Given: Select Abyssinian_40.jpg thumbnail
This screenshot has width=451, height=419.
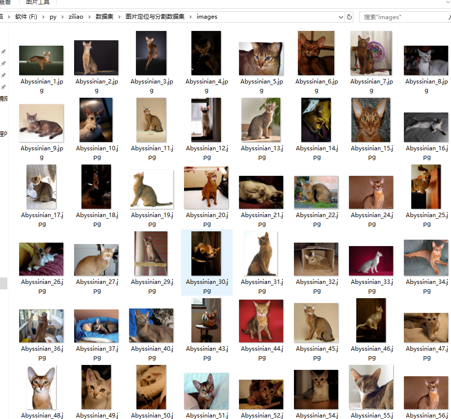Looking at the screenshot, I should point(151,325).
